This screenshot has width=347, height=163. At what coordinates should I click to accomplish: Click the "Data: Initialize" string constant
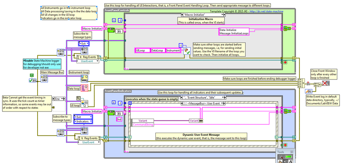coord(234,32)
